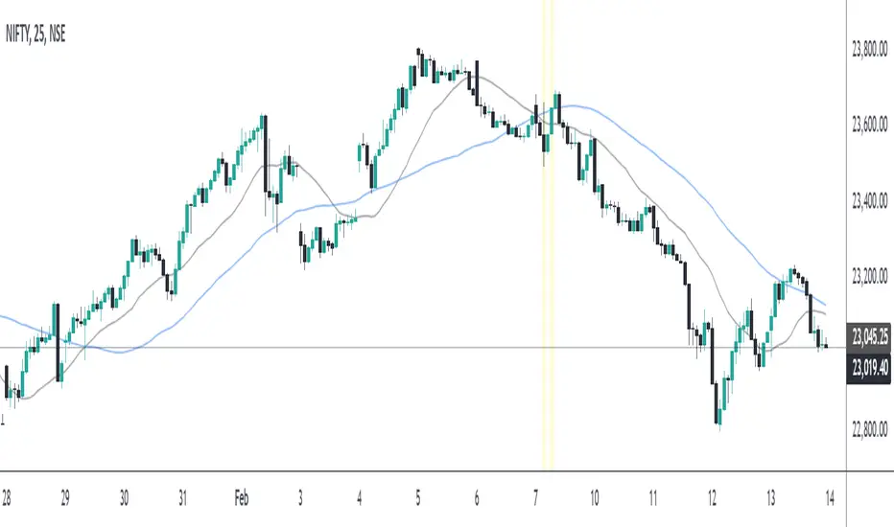Click date 12 on the time axis
Viewport: 894px width, 527px height.
[x=712, y=499]
